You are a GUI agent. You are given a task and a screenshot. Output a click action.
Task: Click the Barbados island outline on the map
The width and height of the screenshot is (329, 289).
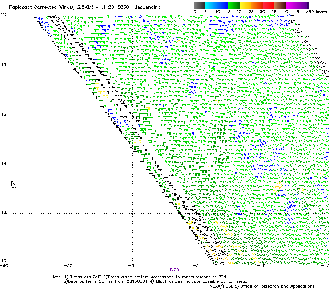[13, 185]
